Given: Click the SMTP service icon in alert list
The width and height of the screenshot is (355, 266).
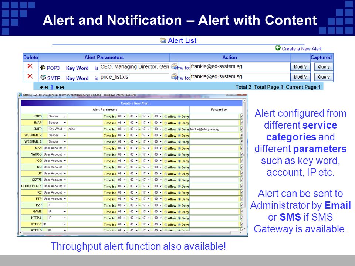Looking at the screenshot, I should tap(43, 78).
